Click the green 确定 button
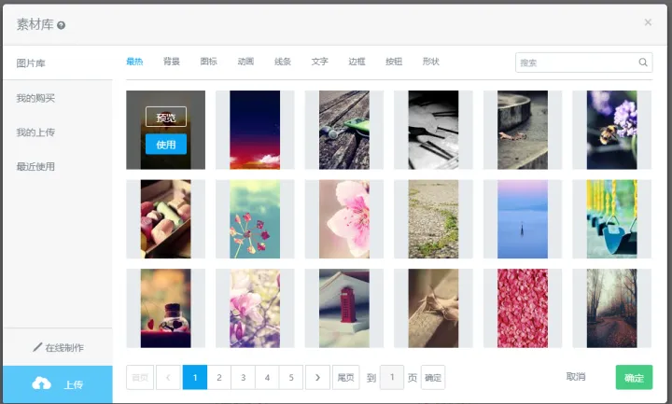 click(634, 378)
